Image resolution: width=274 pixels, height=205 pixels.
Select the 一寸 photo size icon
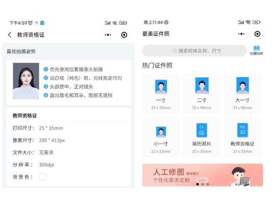coord(161,87)
